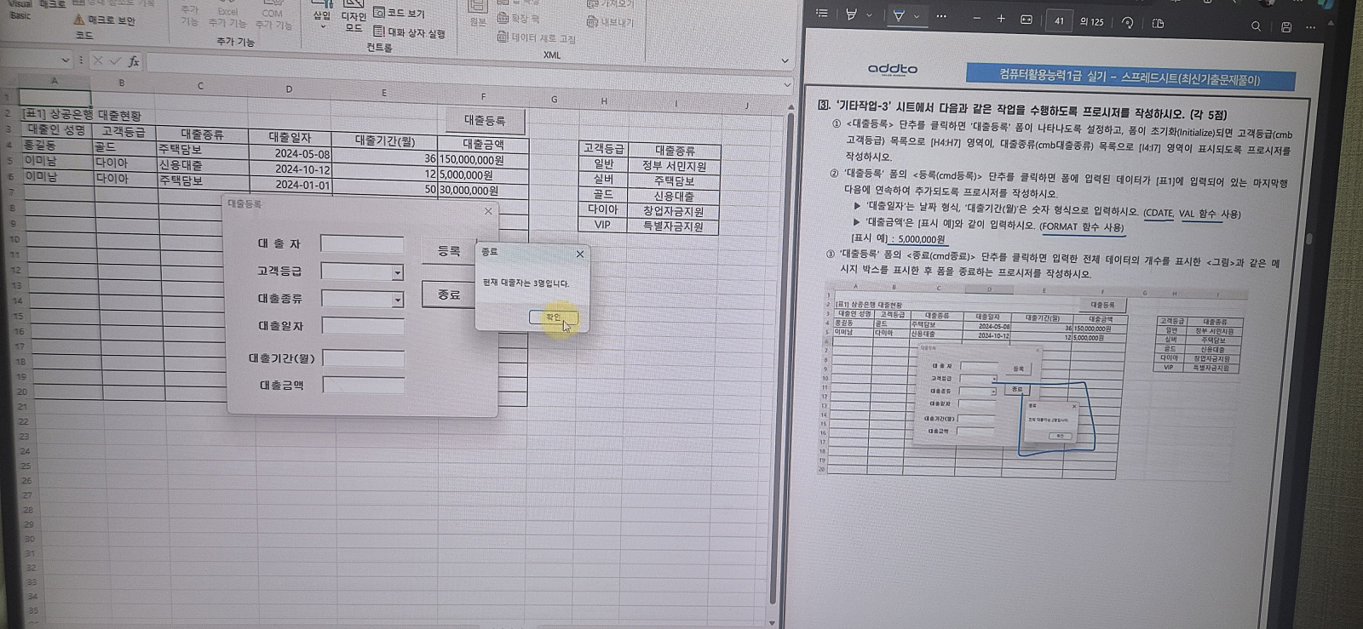Click 대화 상자 실행 in the ribbon
1363x629 pixels.
click(409, 32)
